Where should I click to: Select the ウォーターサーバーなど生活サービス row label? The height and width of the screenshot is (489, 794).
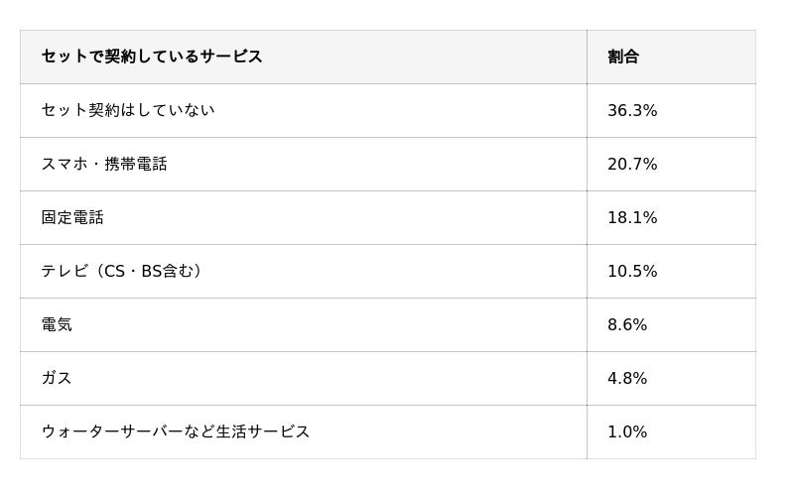coord(176,431)
